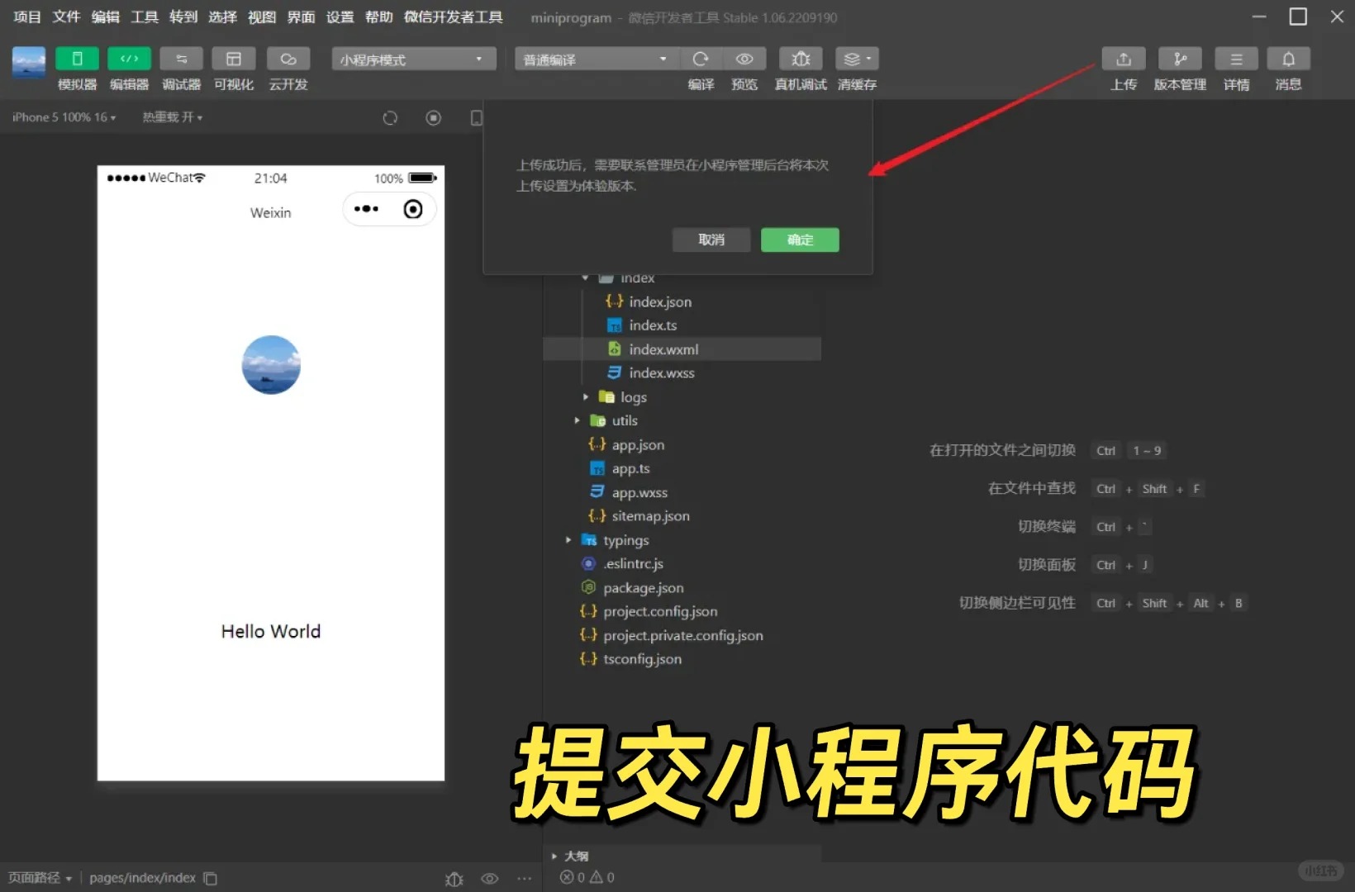This screenshot has width=1355, height=892.
Task: Open Version Management (版本管理) icon
Action: click(x=1180, y=59)
